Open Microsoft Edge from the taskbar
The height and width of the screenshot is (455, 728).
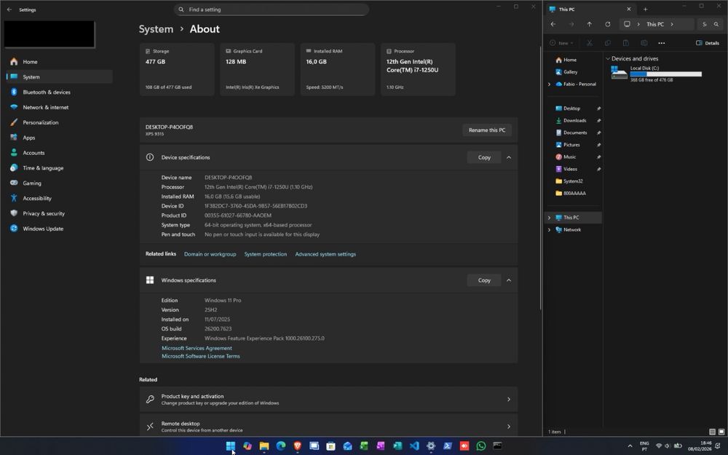(281, 446)
